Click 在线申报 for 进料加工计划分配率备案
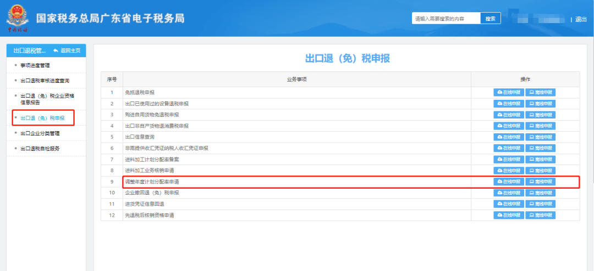This screenshot has height=271, width=594. [509, 159]
